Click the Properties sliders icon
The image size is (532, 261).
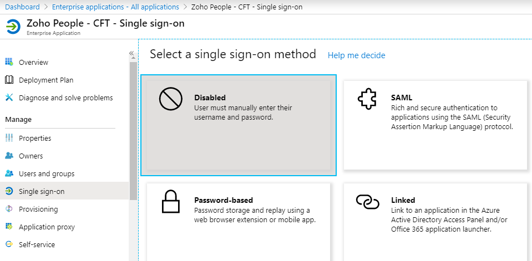[x=9, y=138]
